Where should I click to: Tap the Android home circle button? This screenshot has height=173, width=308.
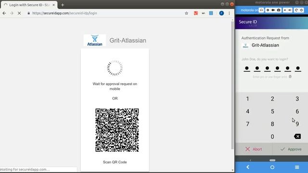(x=272, y=167)
